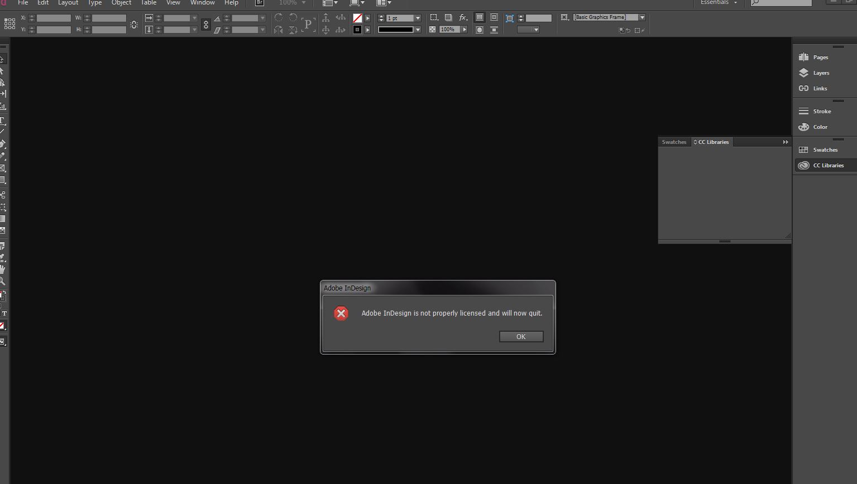This screenshot has width=857, height=484.
Task: Click the auto-fit frame fitting icon
Action: coord(510,18)
